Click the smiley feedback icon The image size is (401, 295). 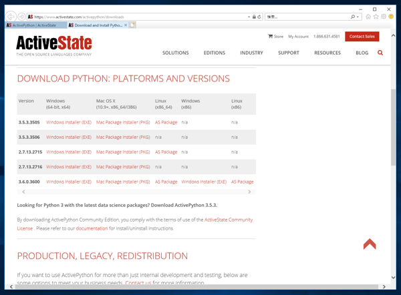click(x=391, y=17)
